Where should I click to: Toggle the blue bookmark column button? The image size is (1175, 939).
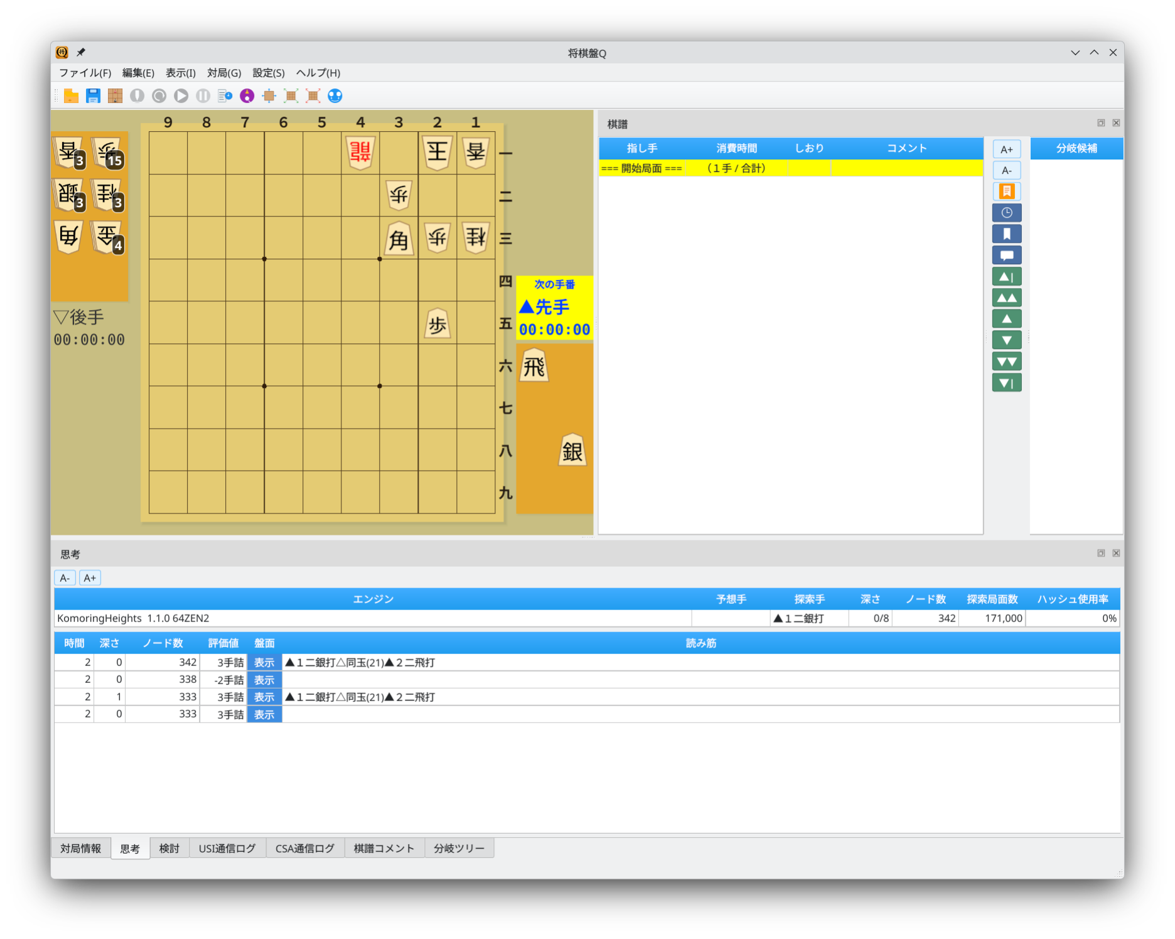(x=1006, y=234)
